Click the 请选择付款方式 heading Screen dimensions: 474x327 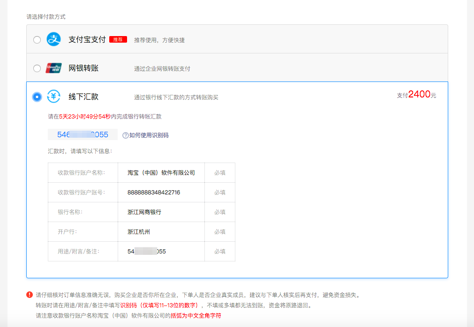(46, 16)
